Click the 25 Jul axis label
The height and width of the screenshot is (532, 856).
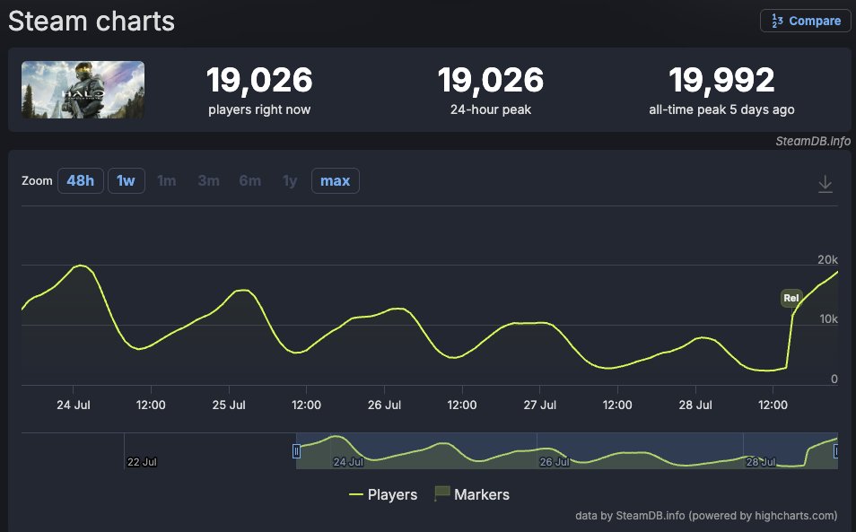[x=229, y=405]
